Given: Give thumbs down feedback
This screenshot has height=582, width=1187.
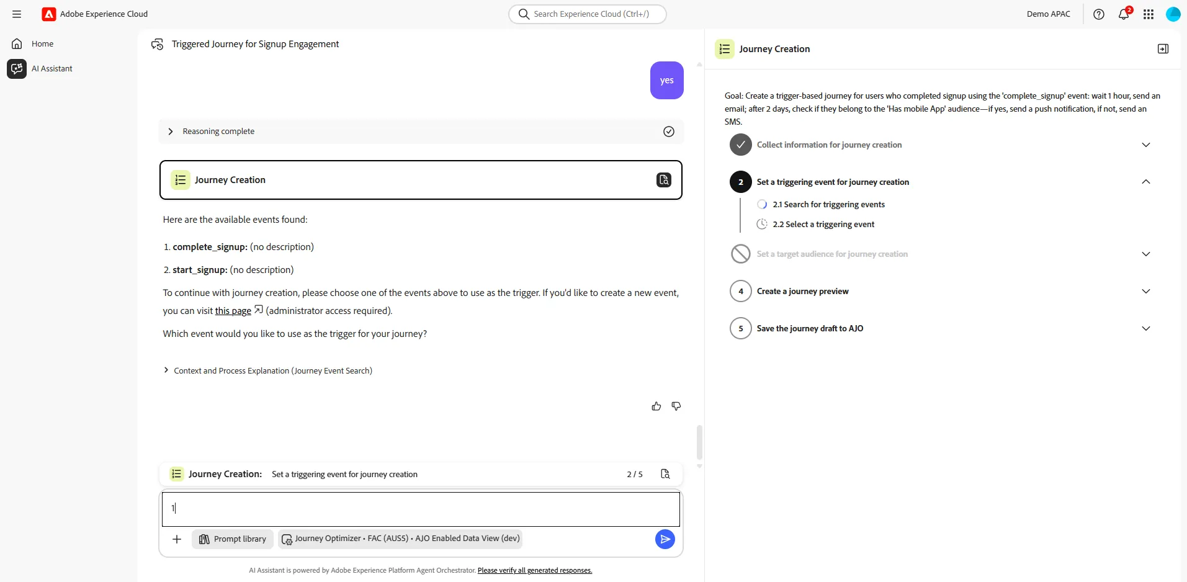Looking at the screenshot, I should click(676, 406).
